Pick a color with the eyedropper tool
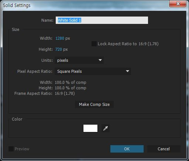This screenshot has height=161, width=189. click(x=106, y=128)
